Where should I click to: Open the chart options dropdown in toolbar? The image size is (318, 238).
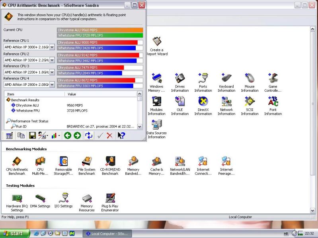pyautogui.click(x=59, y=136)
